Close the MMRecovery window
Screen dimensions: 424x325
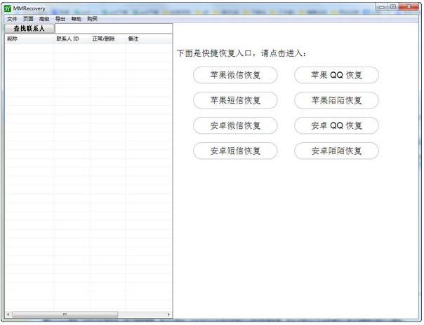point(409,7)
